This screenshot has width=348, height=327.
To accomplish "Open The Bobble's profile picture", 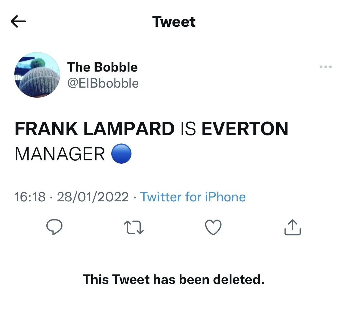I will pyautogui.click(x=37, y=75).
